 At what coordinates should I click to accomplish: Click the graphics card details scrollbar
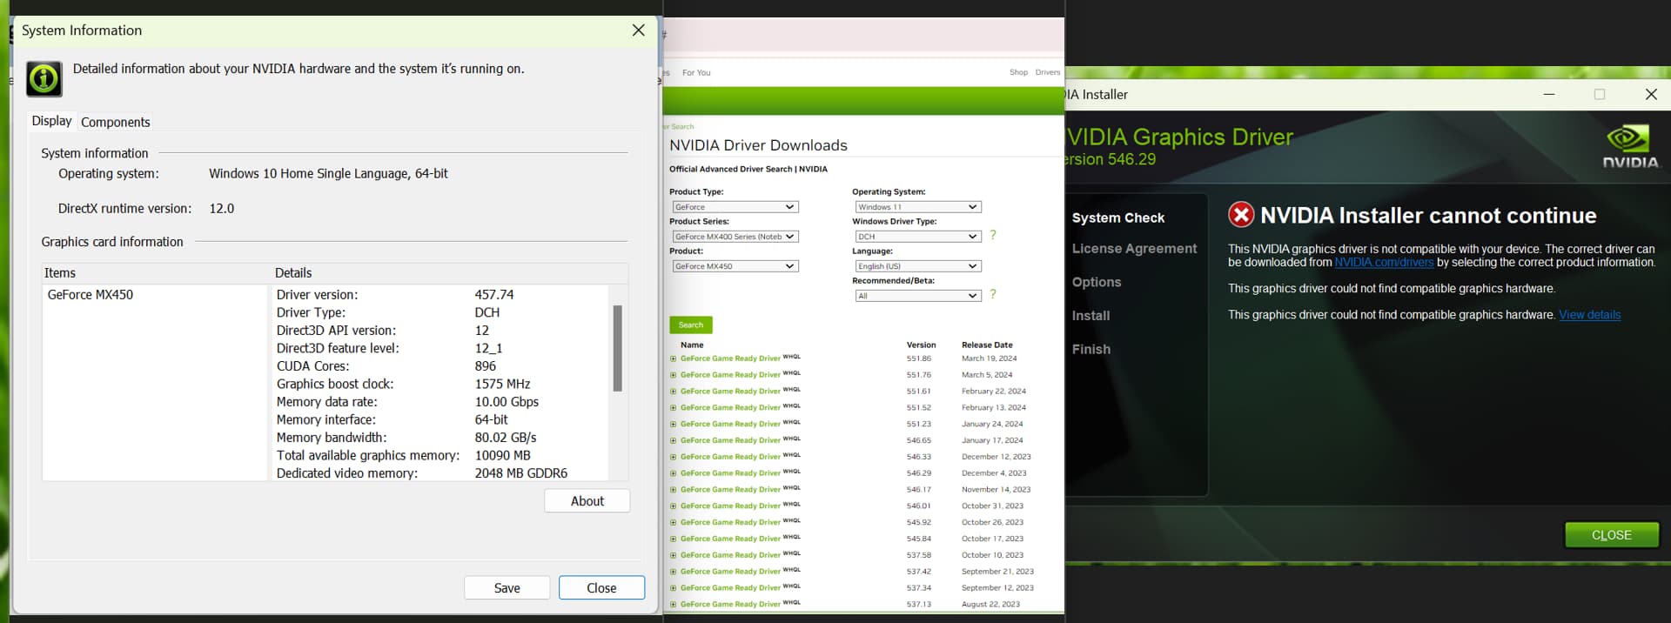[x=617, y=348]
